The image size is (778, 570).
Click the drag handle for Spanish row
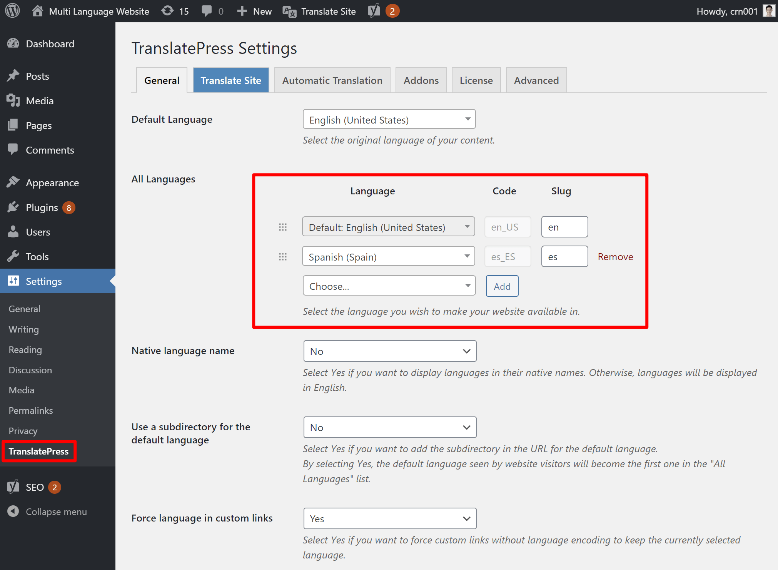[283, 257]
